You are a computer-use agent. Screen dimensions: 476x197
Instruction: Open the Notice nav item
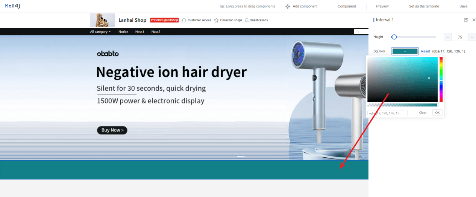(123, 32)
